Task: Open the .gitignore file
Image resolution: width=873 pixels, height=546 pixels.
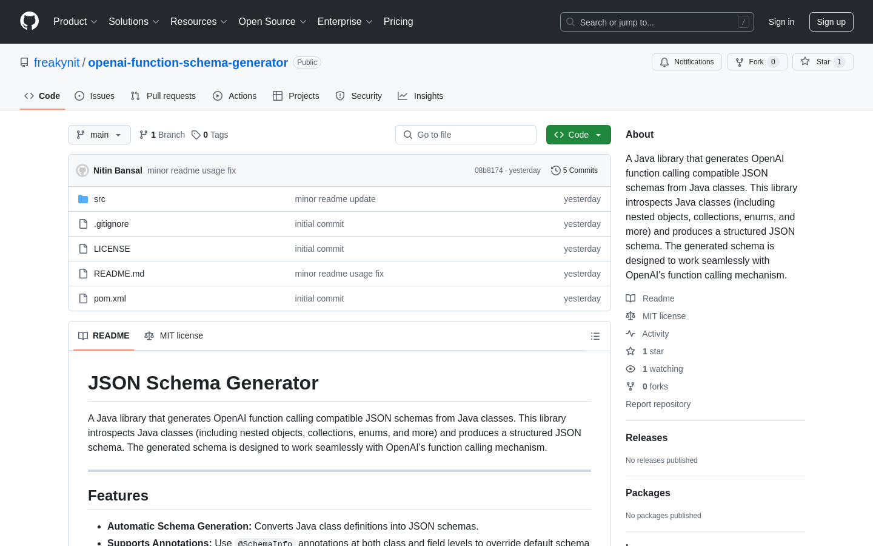Action: click(x=112, y=224)
